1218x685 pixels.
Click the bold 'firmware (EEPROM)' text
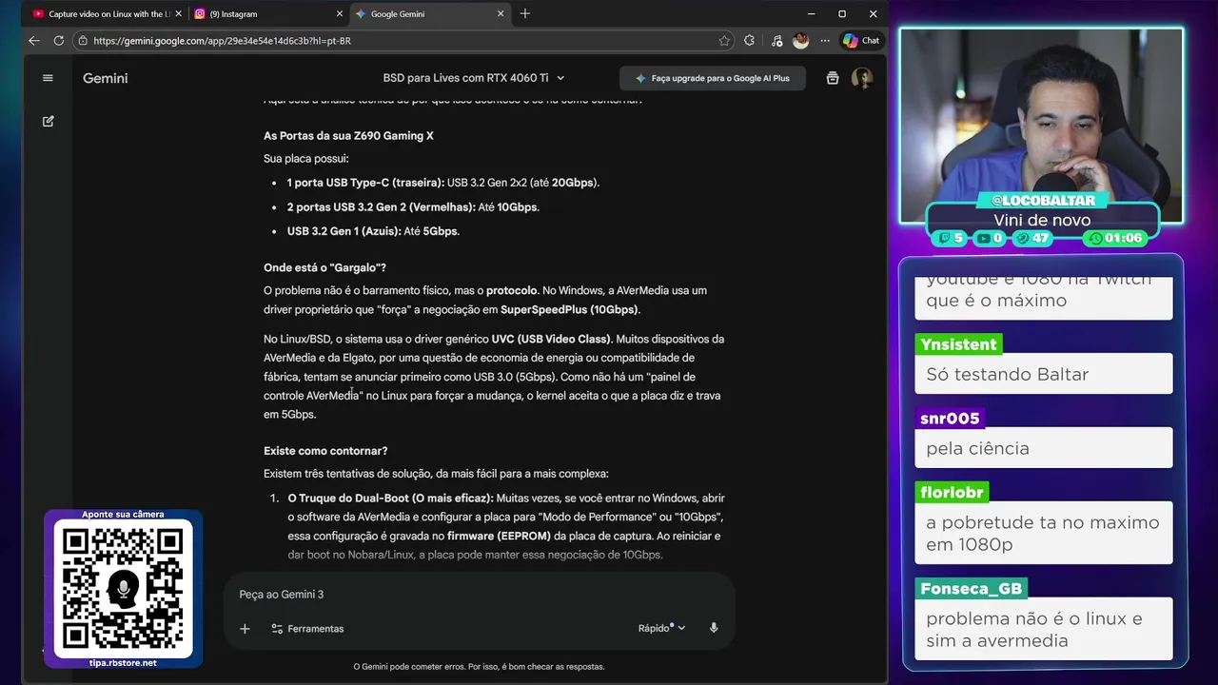500,536
